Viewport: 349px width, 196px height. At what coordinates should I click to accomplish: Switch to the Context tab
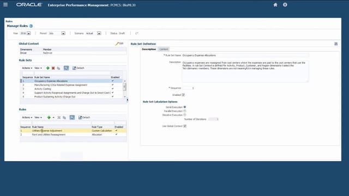(164, 49)
